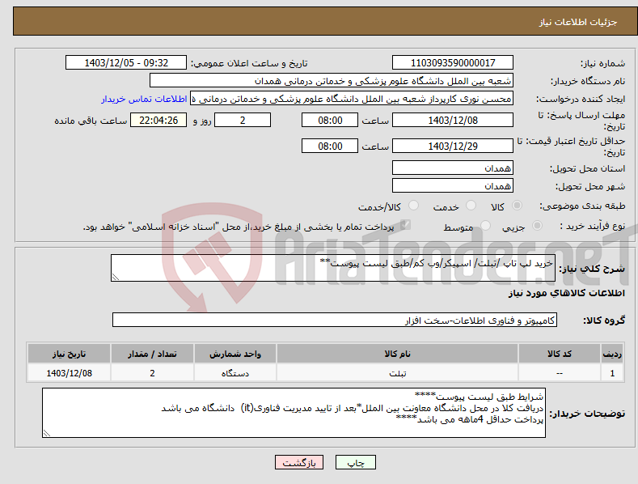Click the goods group field کامپیوتر و فناوری اطلاعات
Screen dimensions: 638x484
[335, 321]
